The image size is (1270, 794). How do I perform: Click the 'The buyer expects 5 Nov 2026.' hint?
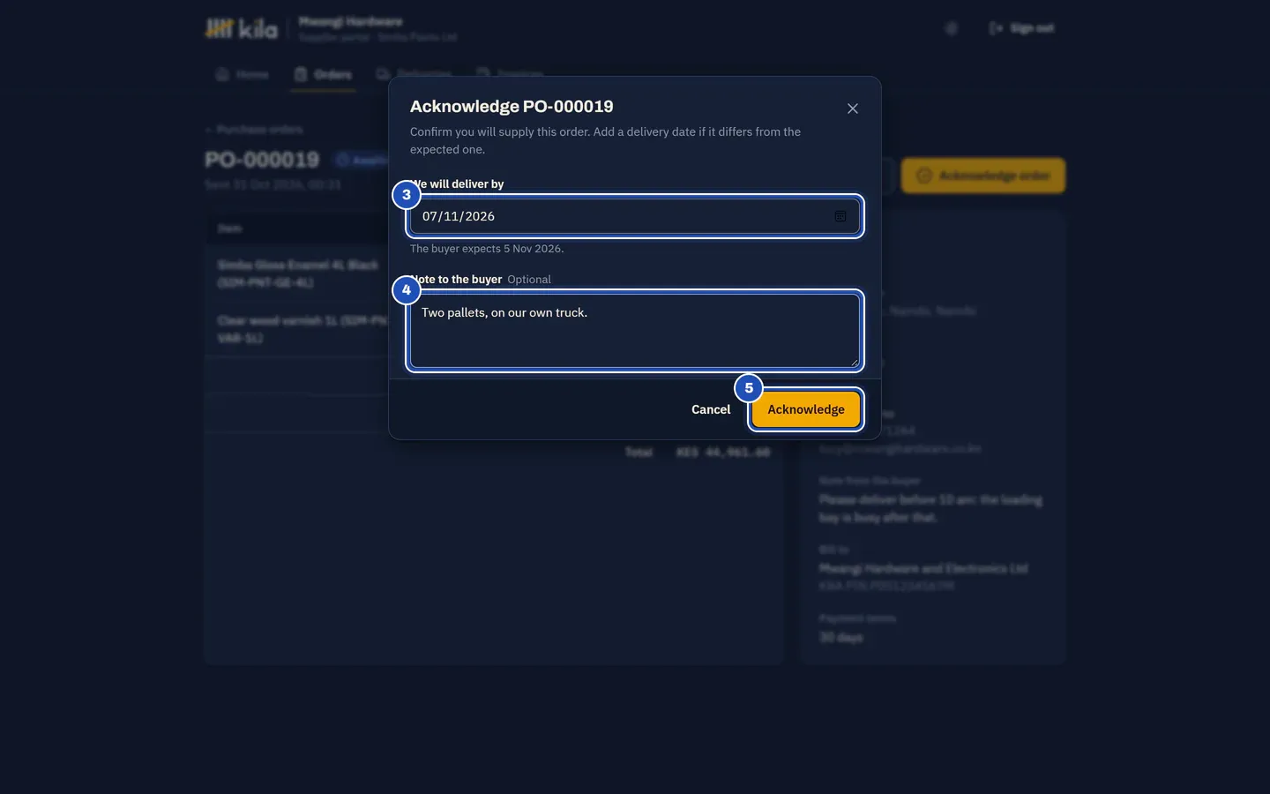487,249
